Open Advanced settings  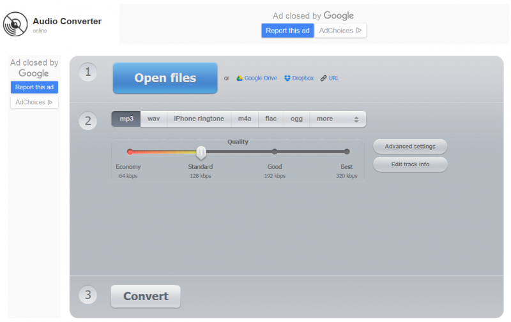tap(410, 147)
